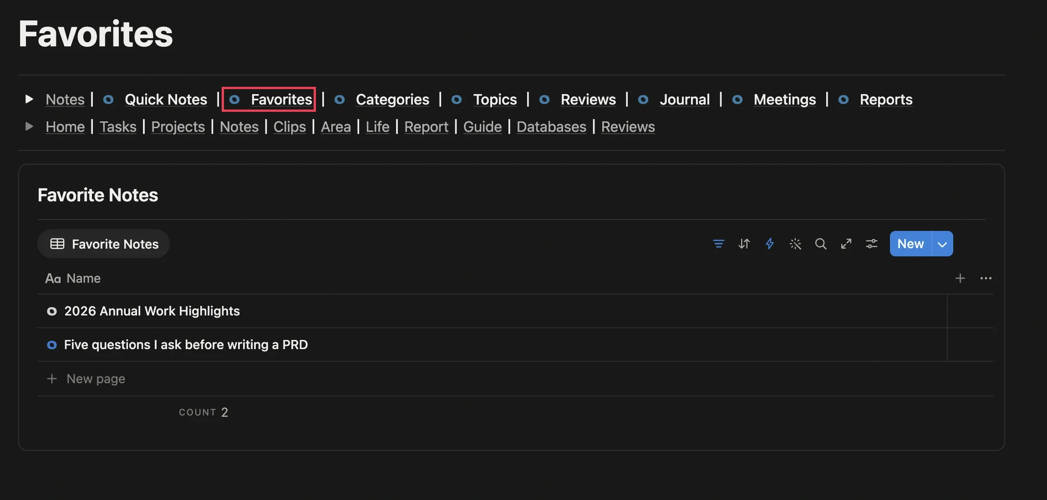Open the Life link
Viewport: 1047px width, 500px height.
tap(377, 127)
